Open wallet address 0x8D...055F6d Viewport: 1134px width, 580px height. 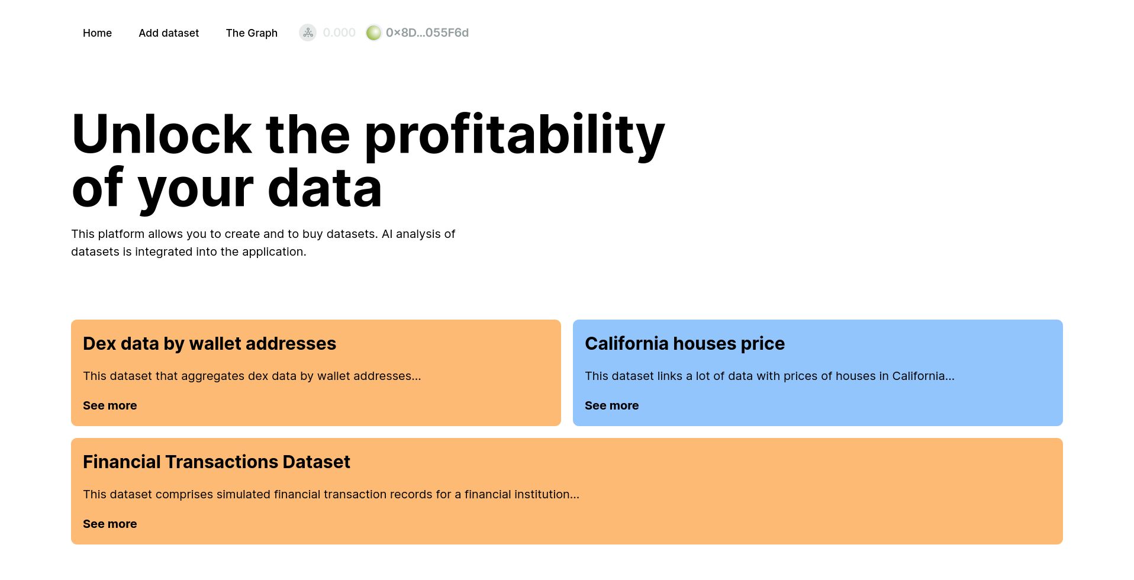(427, 33)
